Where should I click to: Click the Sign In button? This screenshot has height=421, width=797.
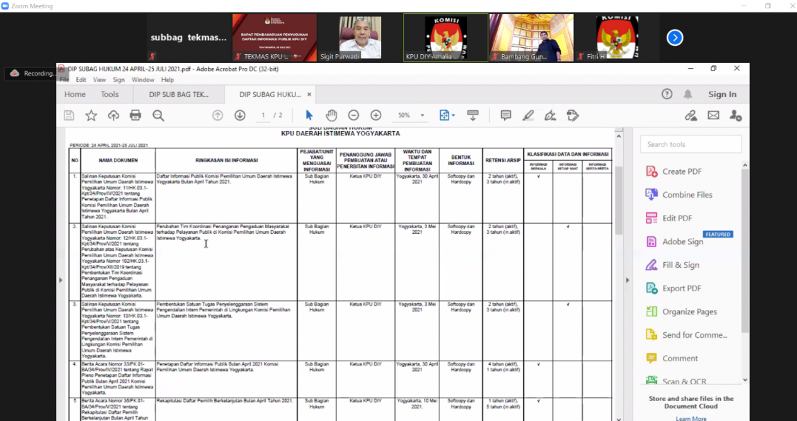point(722,94)
